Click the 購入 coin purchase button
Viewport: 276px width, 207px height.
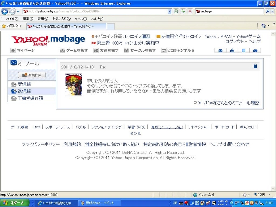point(146,37)
